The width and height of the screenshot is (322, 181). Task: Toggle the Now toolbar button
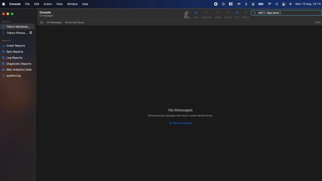196,15
